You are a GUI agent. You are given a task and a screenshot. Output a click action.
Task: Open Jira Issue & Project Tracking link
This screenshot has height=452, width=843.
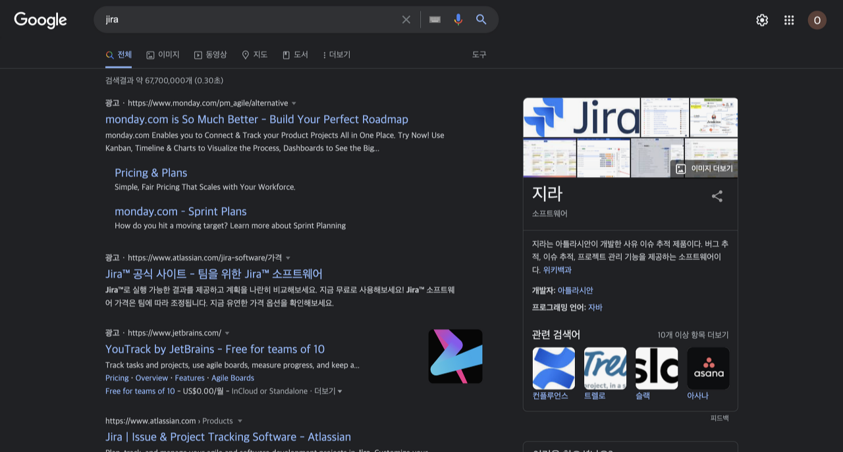tap(228, 437)
